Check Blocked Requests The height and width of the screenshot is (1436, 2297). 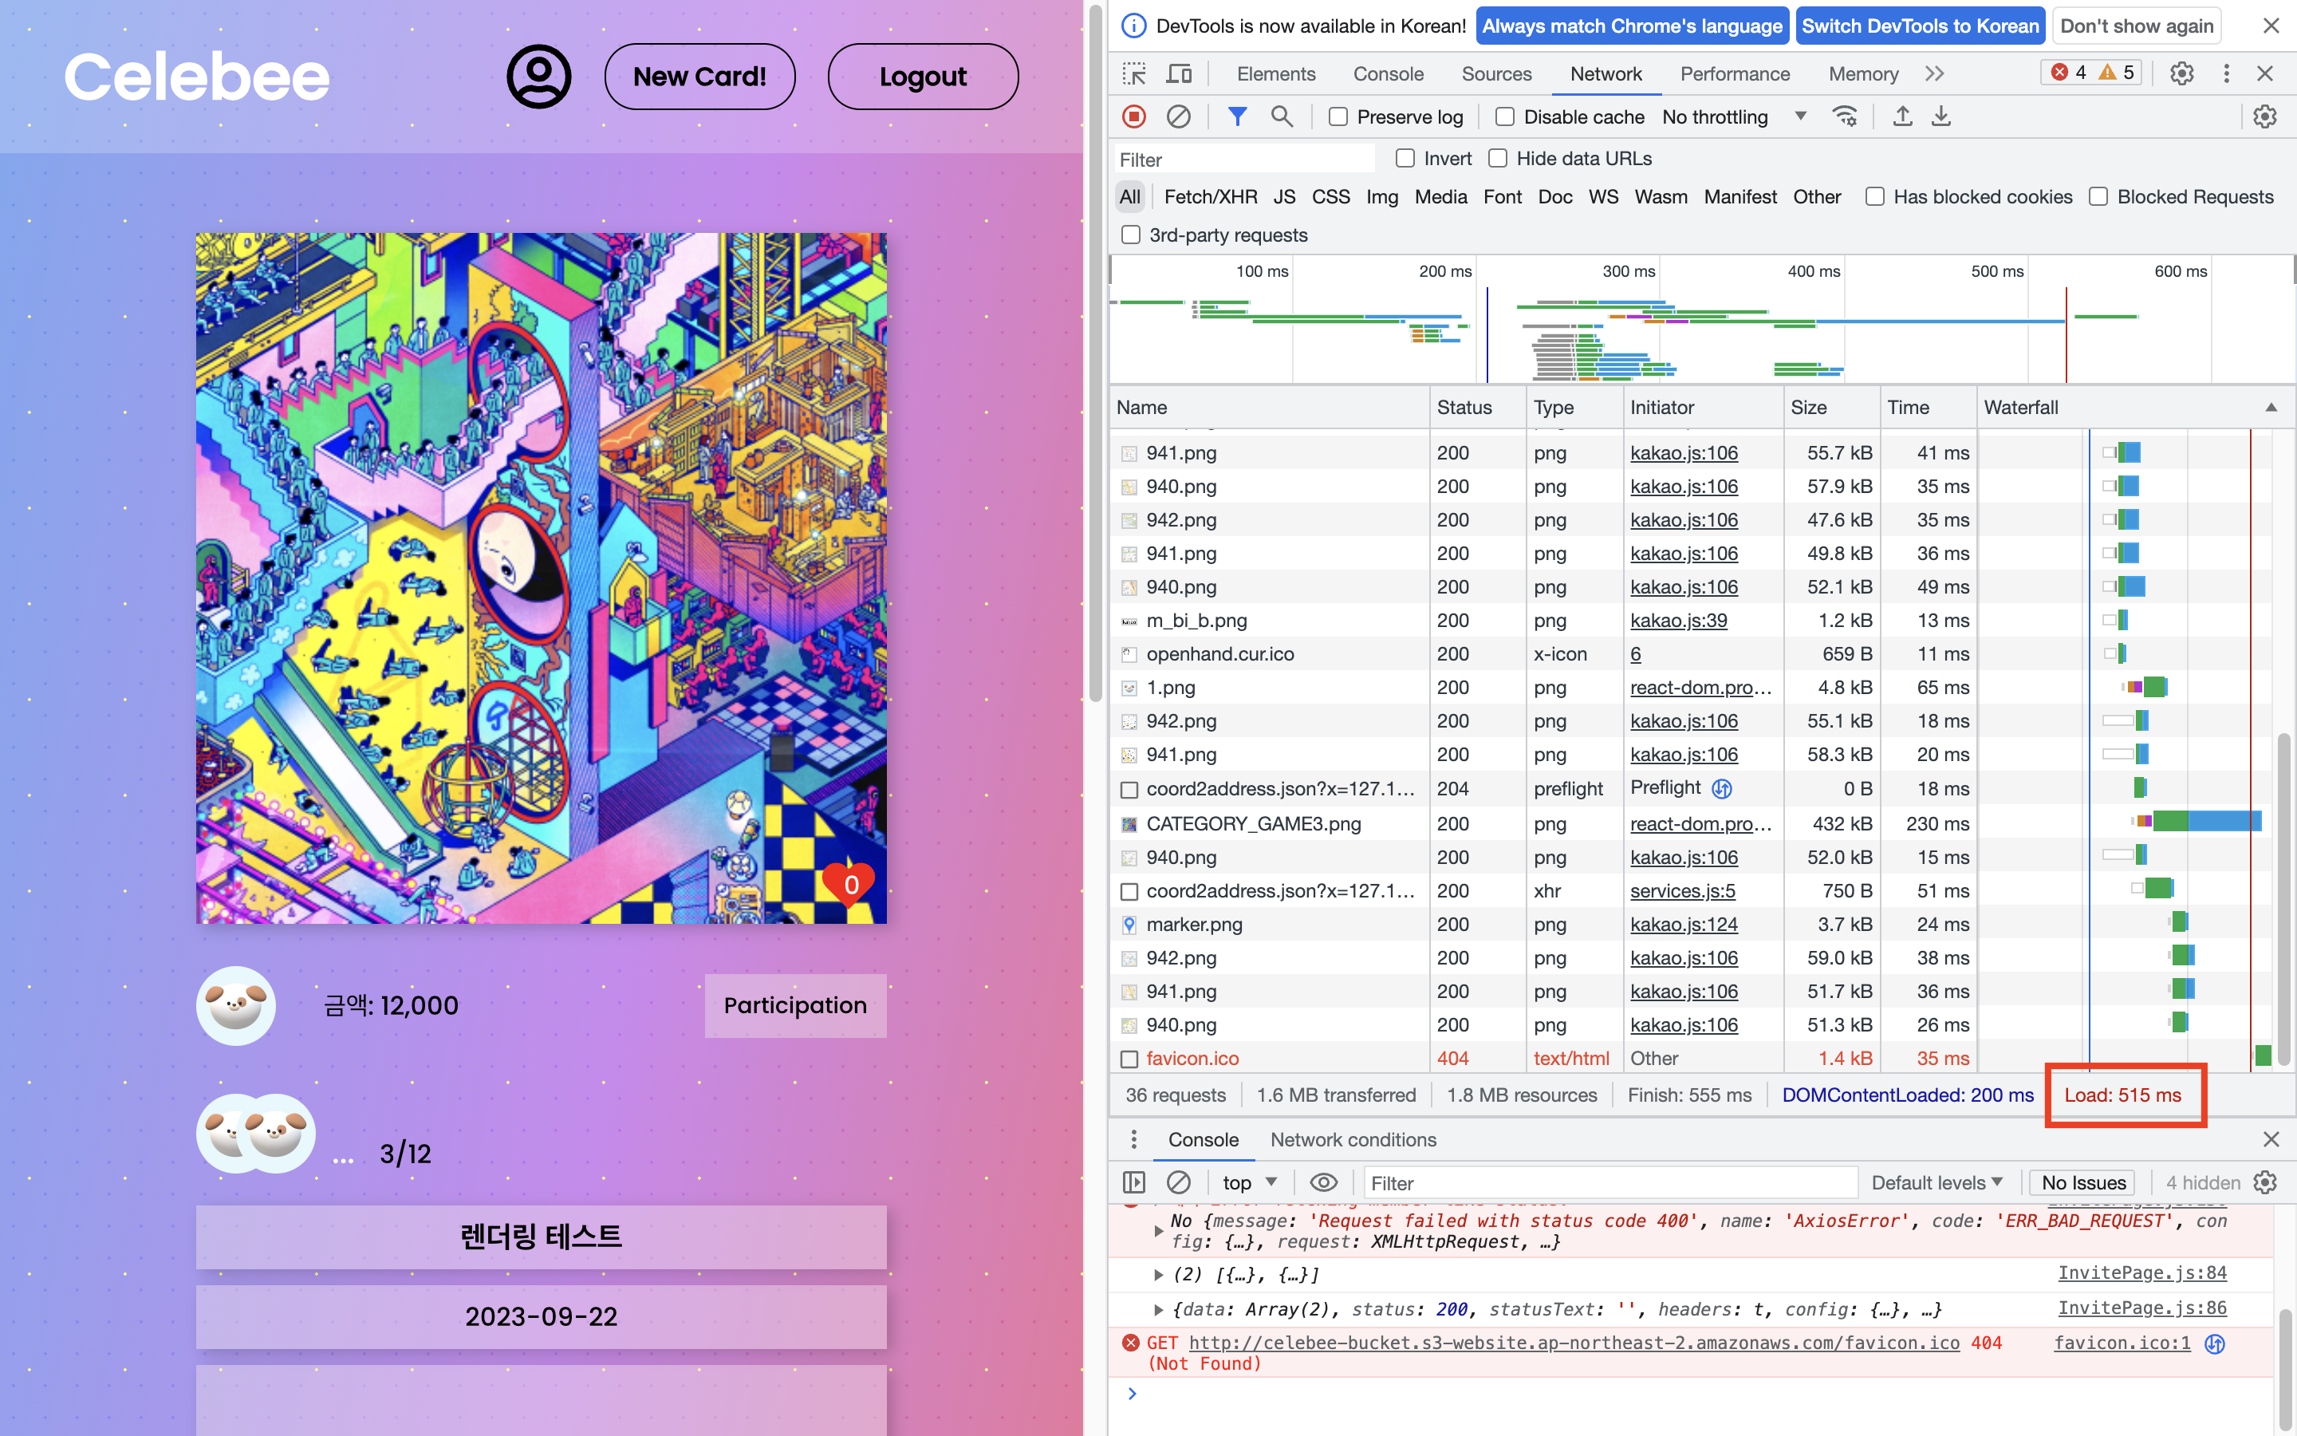pyautogui.click(x=2098, y=196)
